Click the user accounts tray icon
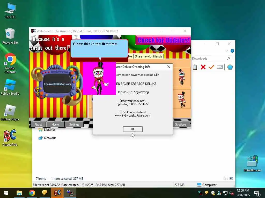Screen dimensions: 265x198 (x=219, y=193)
